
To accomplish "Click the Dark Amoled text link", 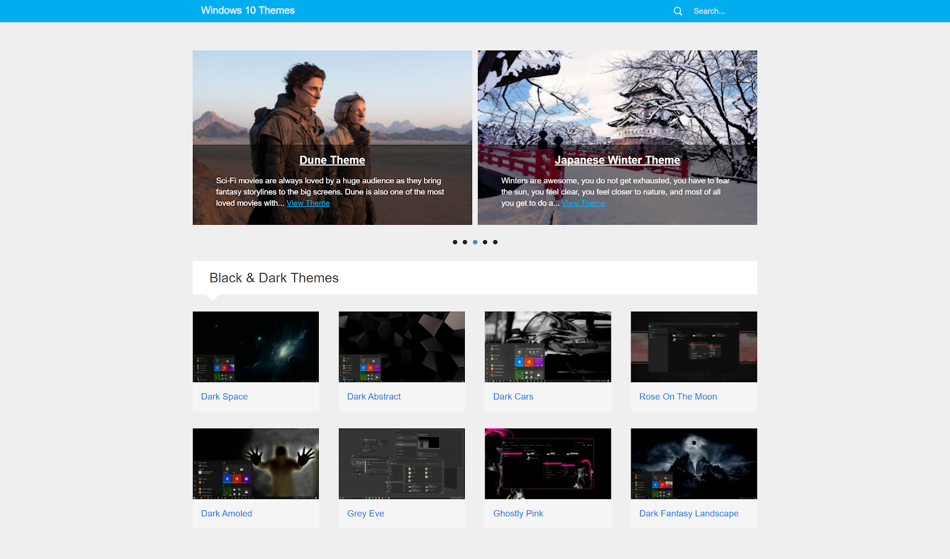I will point(226,513).
